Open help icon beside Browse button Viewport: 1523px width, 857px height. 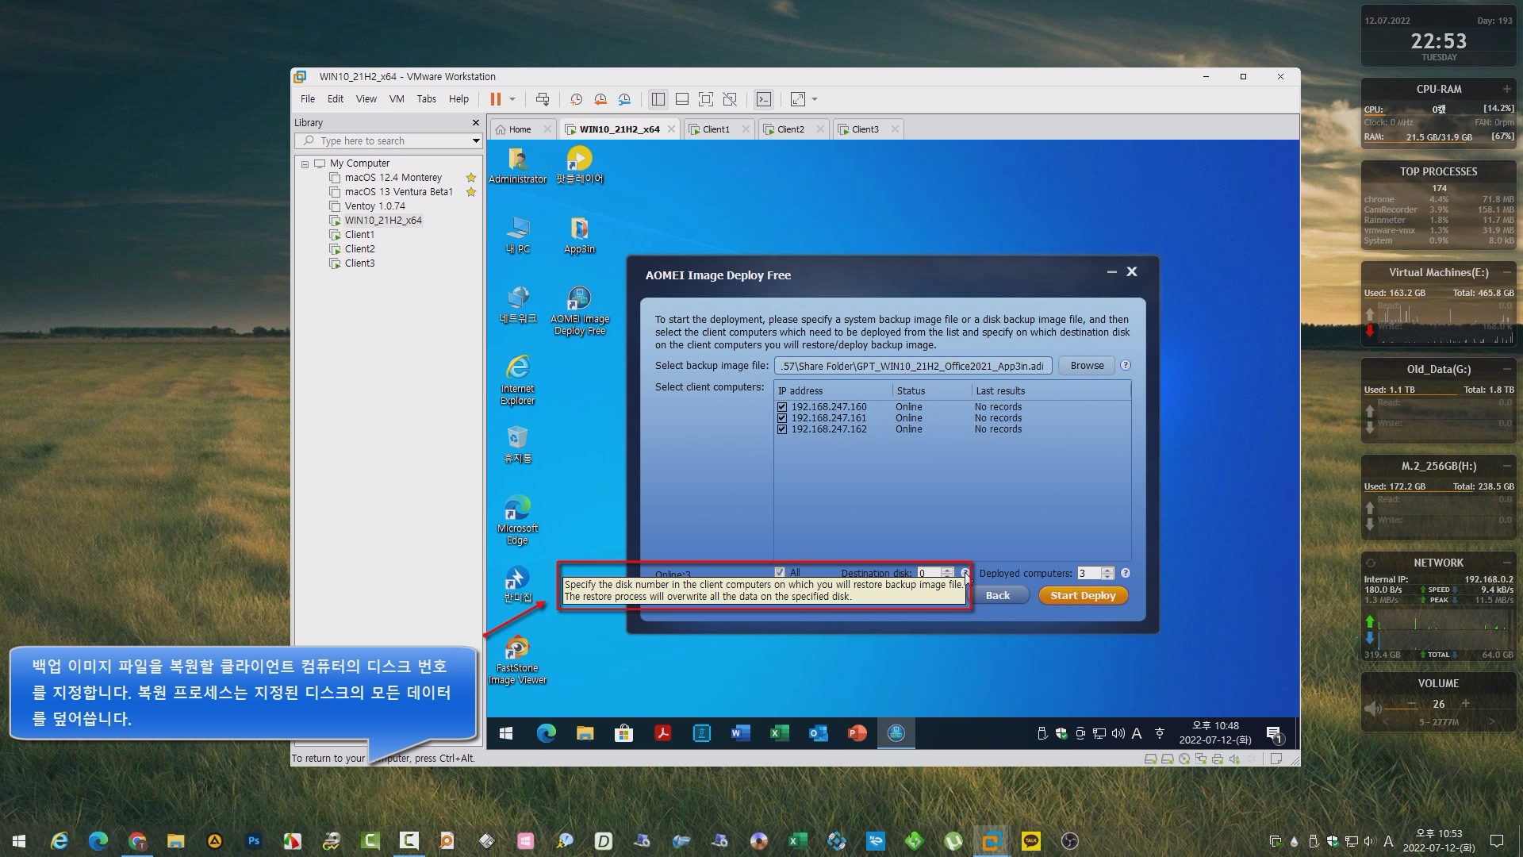coord(1126,366)
